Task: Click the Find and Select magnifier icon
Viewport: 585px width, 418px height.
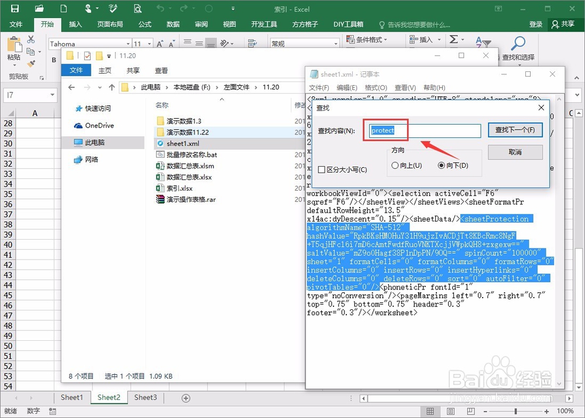Action: click(518, 43)
